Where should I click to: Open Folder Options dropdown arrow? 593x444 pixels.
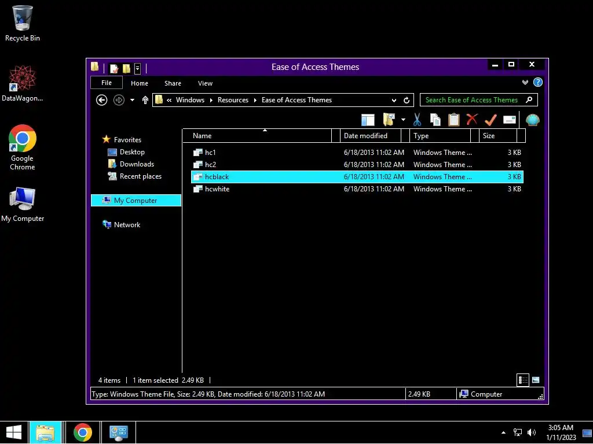coord(403,120)
